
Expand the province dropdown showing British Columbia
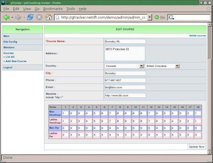(x=162, y=66)
